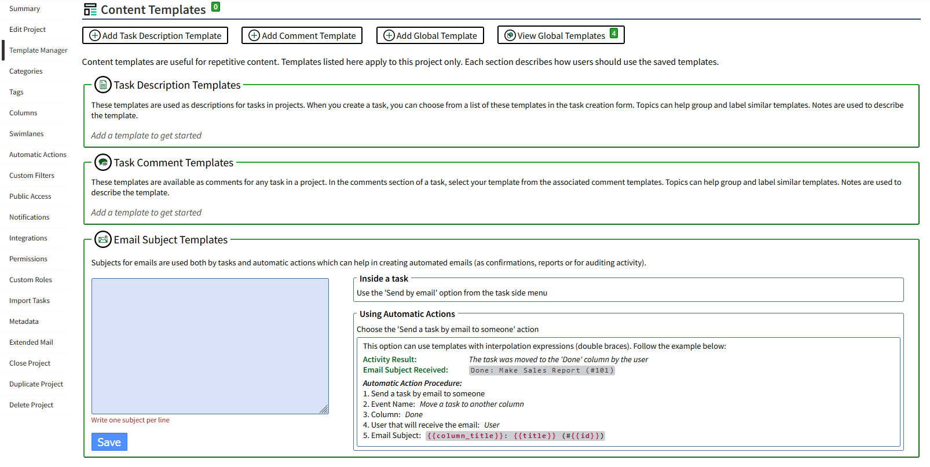This screenshot has width=930, height=467.
Task: Click the 'Task Description Templates' heading text
Action: [177, 85]
